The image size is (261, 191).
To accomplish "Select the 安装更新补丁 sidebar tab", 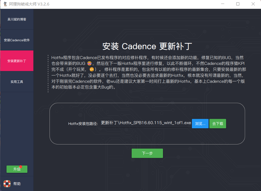I will pyautogui.click(x=17, y=61).
